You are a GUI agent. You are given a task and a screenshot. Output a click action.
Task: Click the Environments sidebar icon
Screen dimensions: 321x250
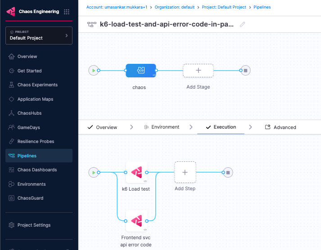[11, 184]
